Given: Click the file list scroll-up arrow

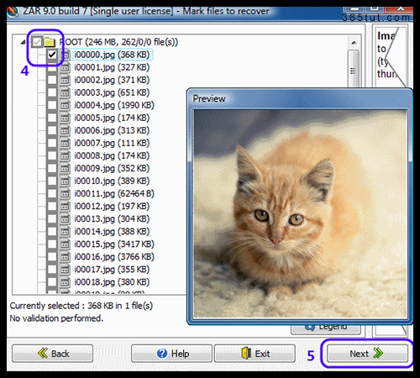Looking at the screenshot, I should pyautogui.click(x=354, y=43).
